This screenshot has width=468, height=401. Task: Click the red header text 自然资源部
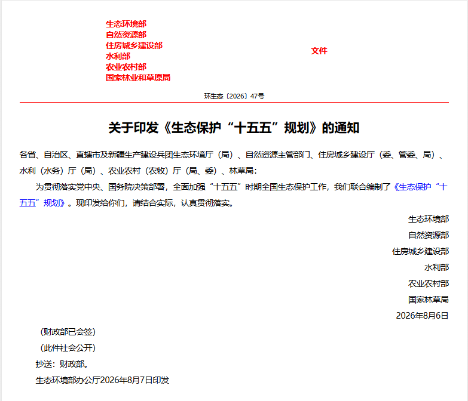pos(126,35)
